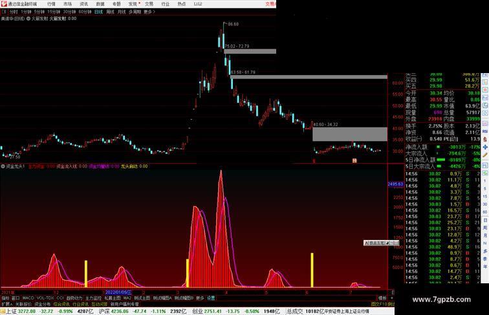Select the 周线 period tab

(110, 12)
